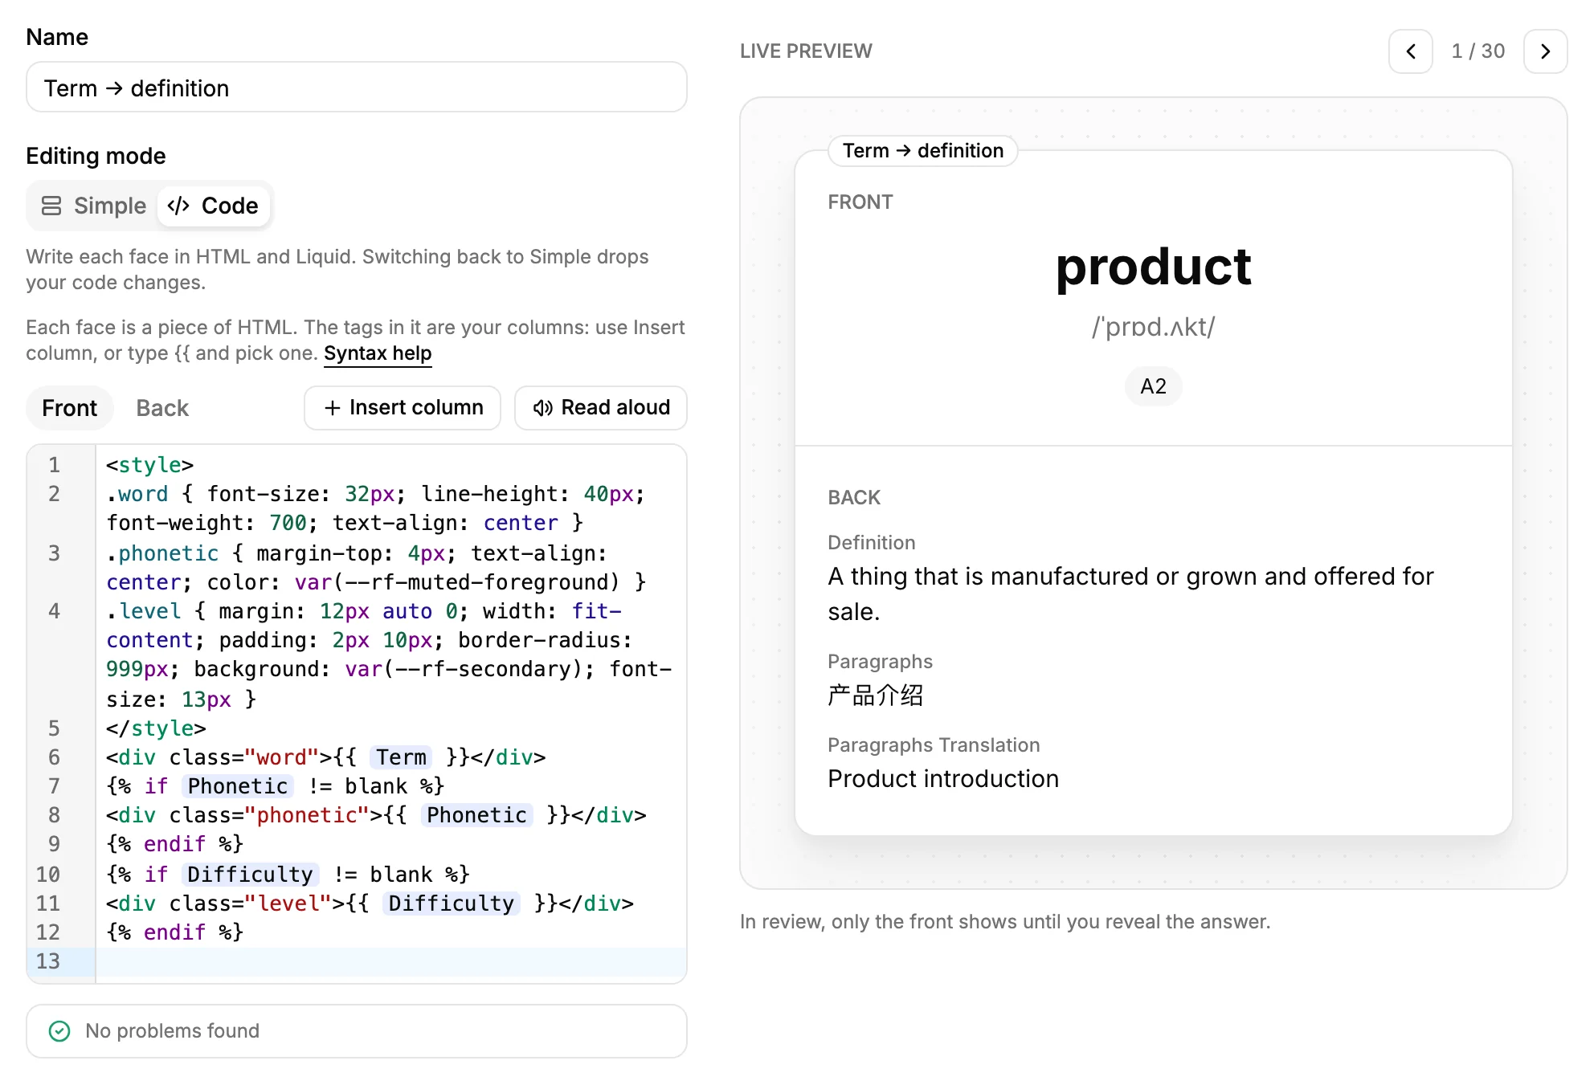
Task: Click the opening <style> tag on line 1
Action: [x=149, y=465]
